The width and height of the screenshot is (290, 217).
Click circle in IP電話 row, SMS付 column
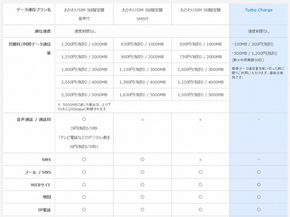point(142,210)
